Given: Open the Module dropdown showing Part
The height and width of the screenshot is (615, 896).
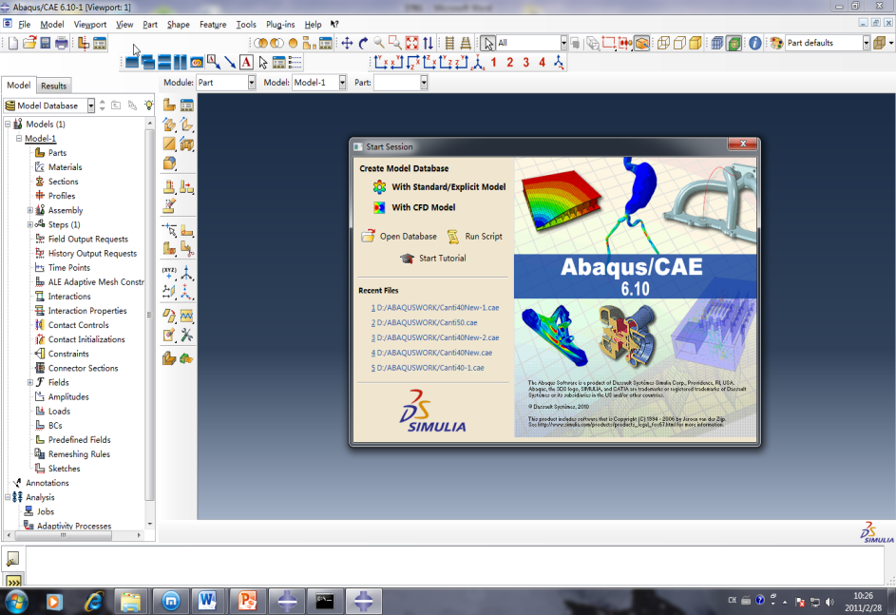Looking at the screenshot, I should (x=226, y=83).
